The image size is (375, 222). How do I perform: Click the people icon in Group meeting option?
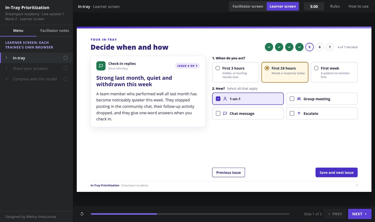pos(299,99)
